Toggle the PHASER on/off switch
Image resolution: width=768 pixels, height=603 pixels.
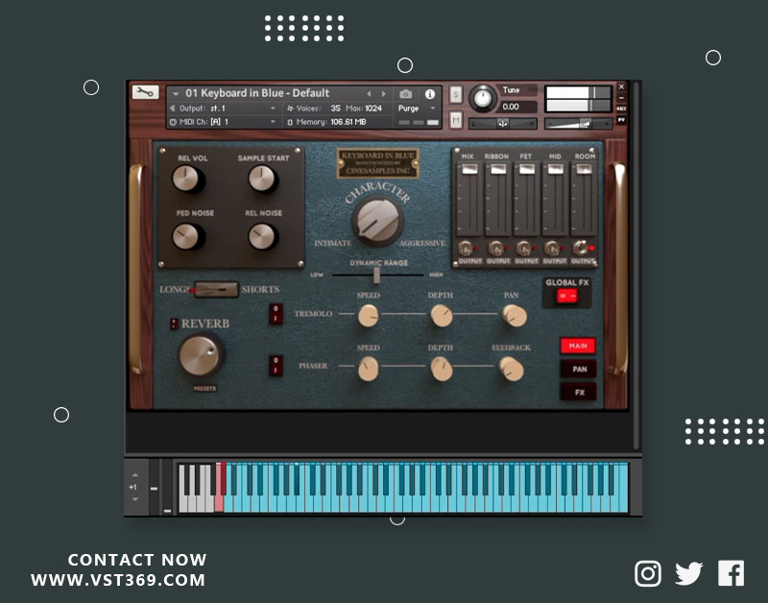(276, 366)
